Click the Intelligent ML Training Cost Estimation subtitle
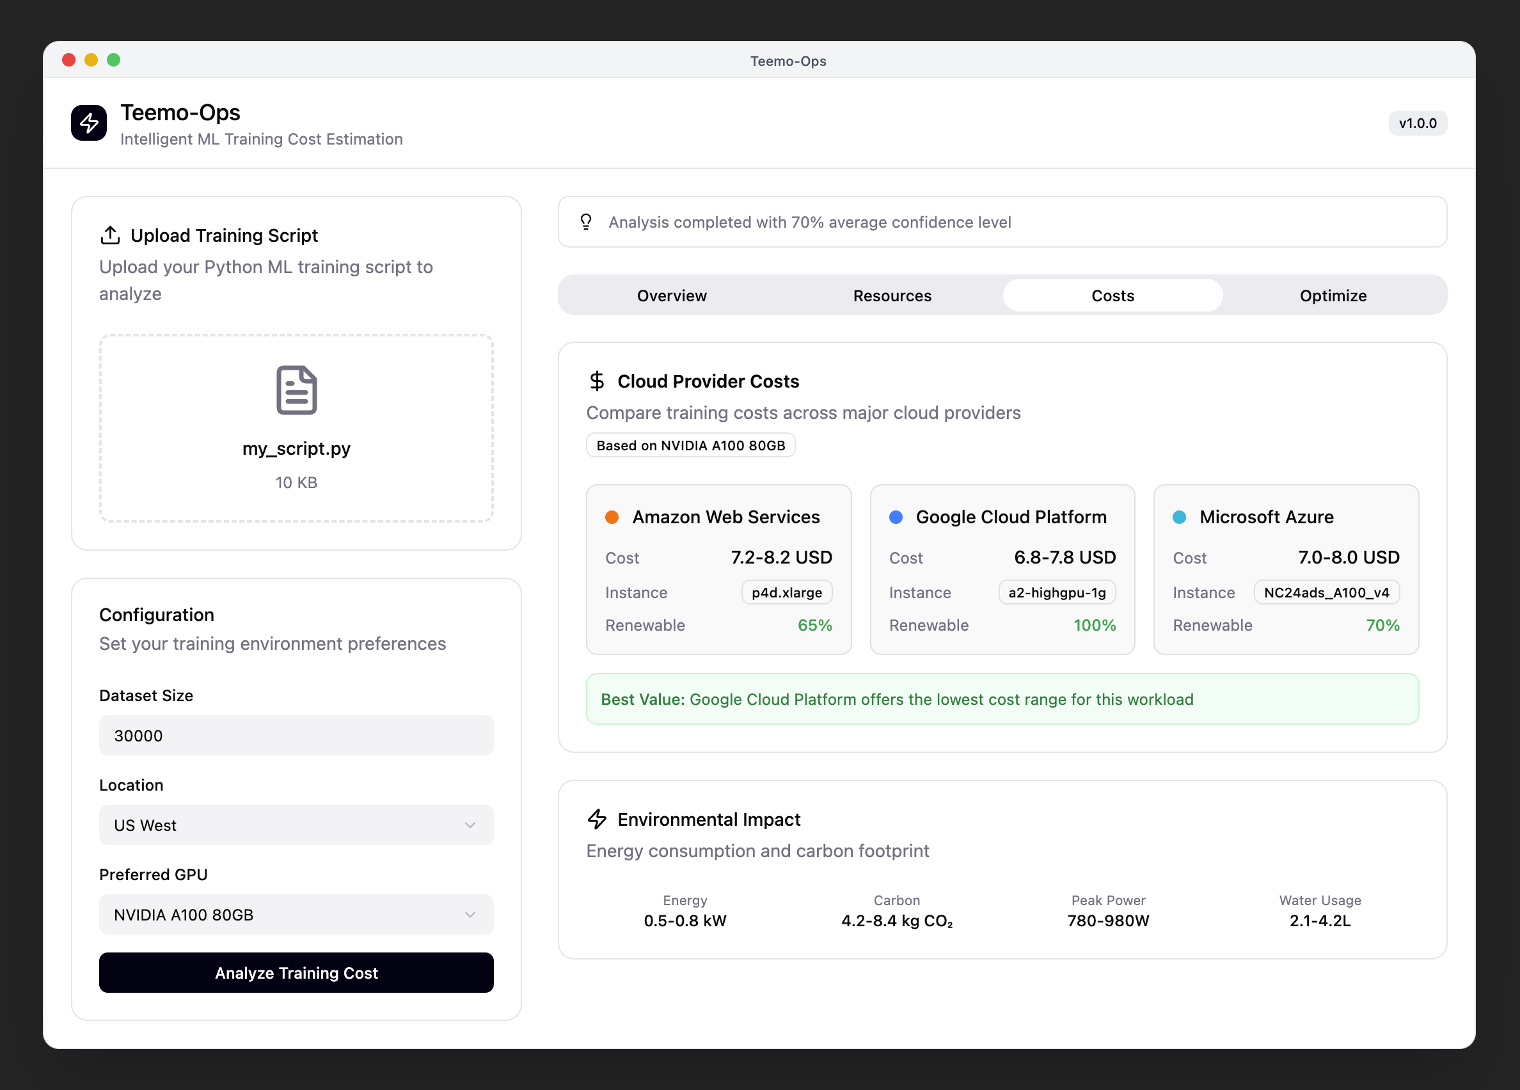The height and width of the screenshot is (1090, 1520). [262, 139]
